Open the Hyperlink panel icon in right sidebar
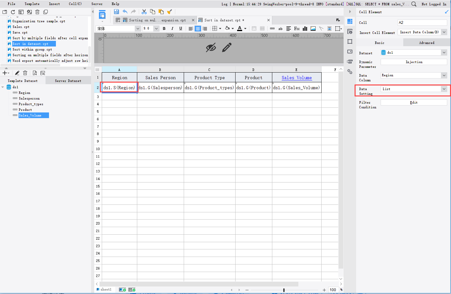 coord(350,72)
